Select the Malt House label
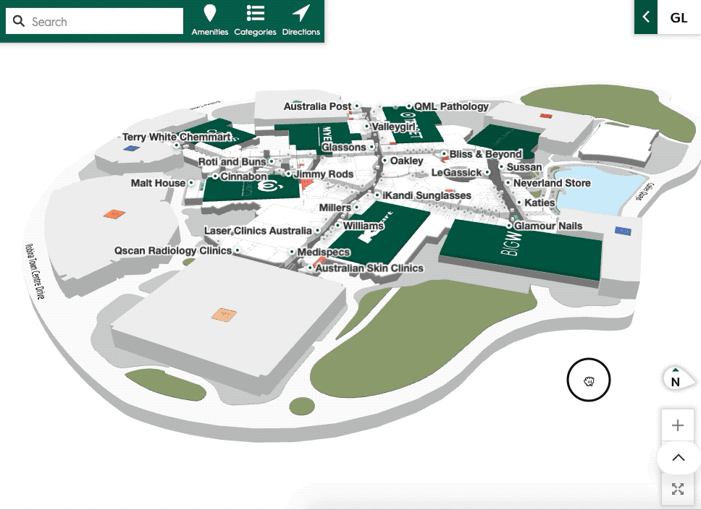 click(158, 182)
